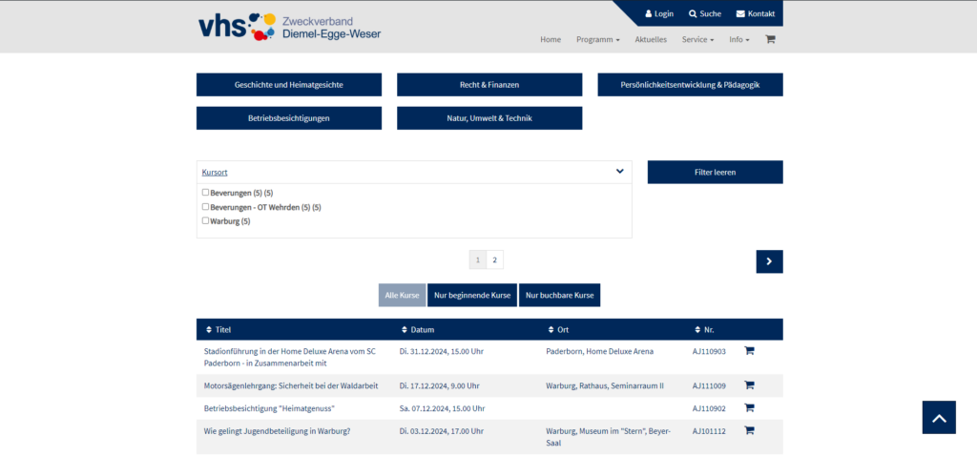Show Alle Kurse tab
The width and height of the screenshot is (977, 457).
(x=402, y=295)
